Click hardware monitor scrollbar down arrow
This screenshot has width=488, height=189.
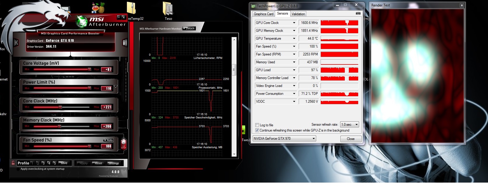click(234, 154)
